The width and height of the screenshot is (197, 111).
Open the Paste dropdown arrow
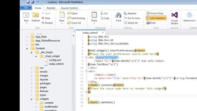pos(94,23)
